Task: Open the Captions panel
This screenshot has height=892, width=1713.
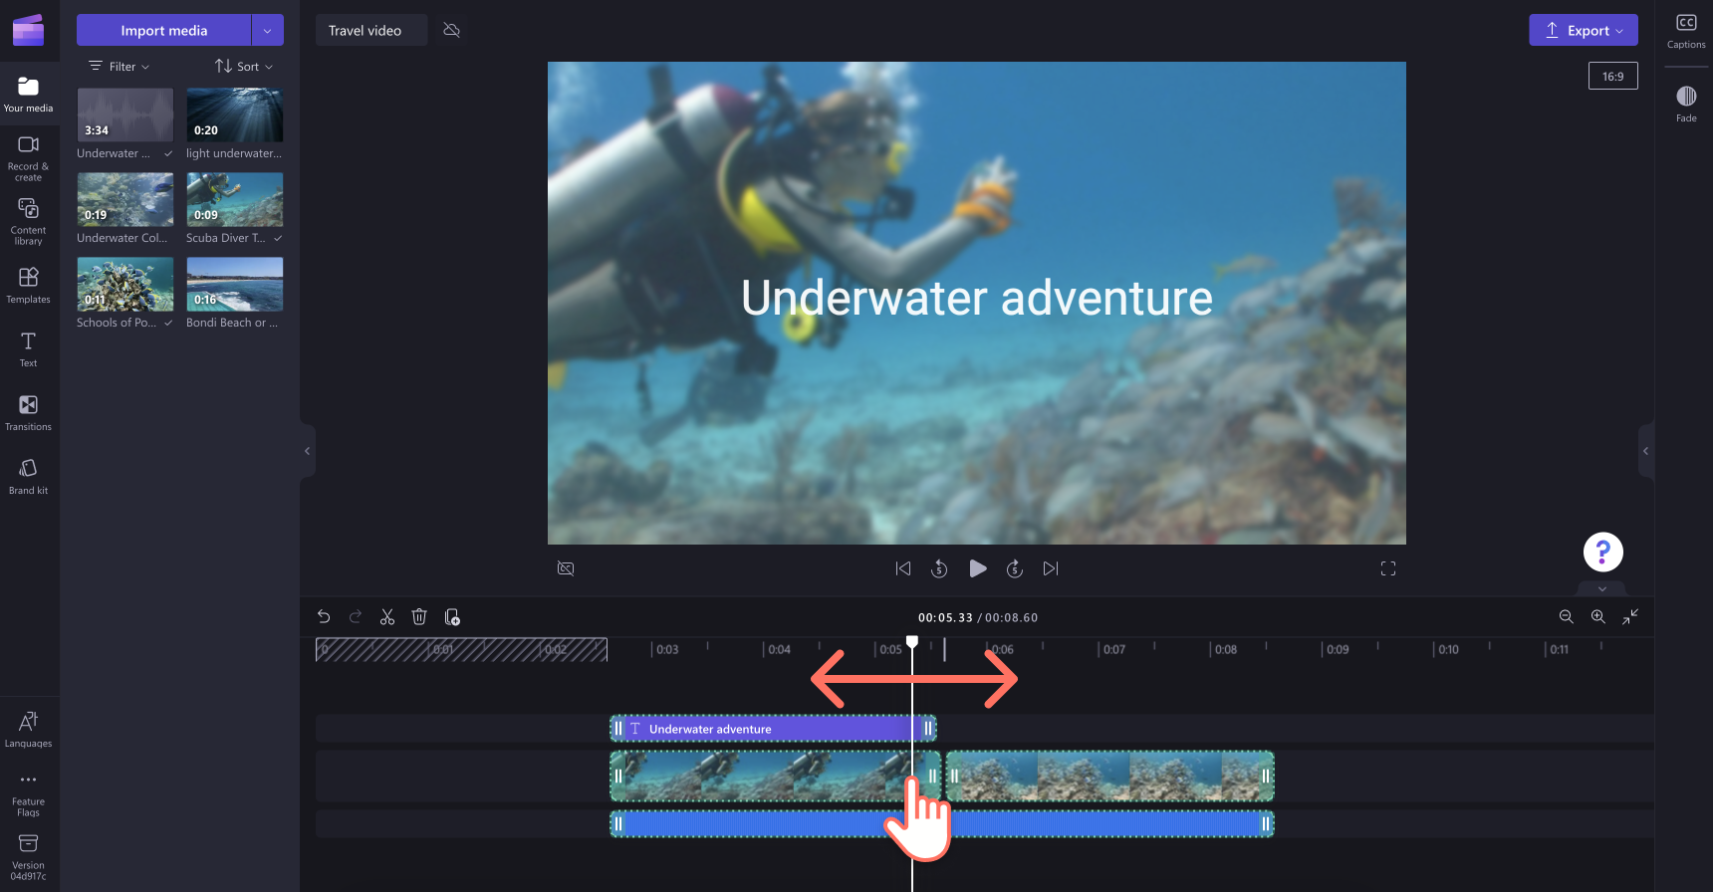Action: pyautogui.click(x=1686, y=31)
